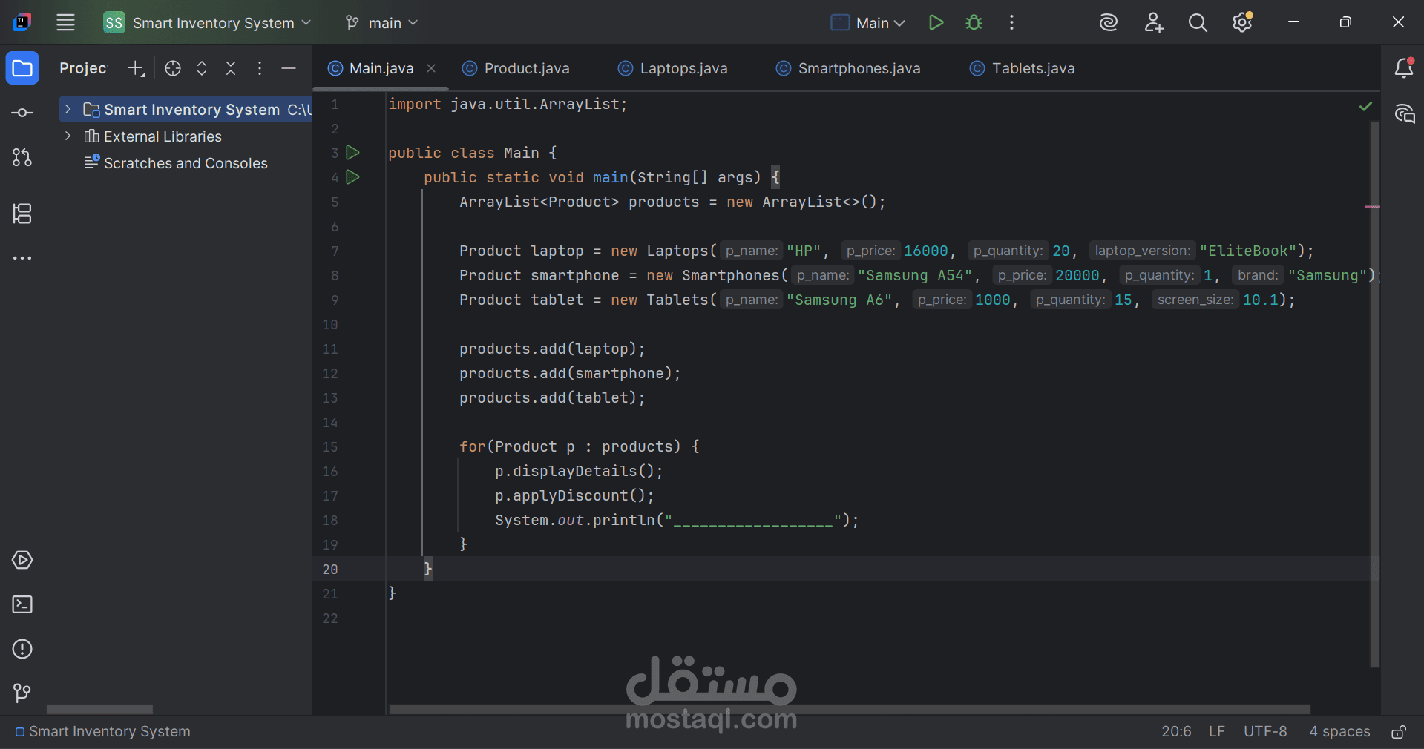Click the Project panel horizontal scrollbar
Screen dimensions: 1424x749
99,710
